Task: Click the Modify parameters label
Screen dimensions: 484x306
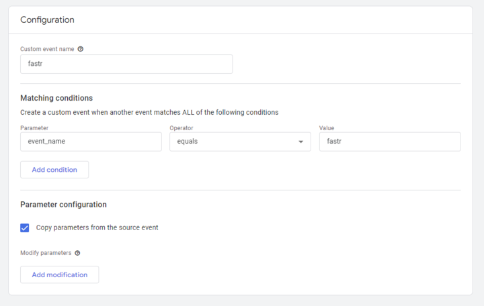Action: click(x=46, y=253)
